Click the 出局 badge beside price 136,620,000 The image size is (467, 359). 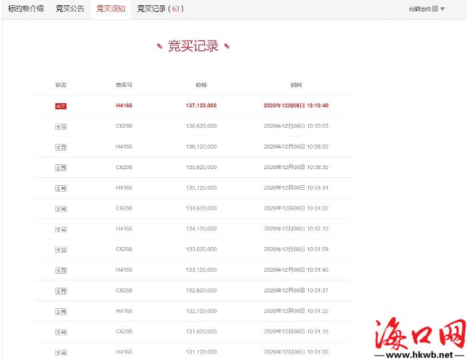[61, 127]
